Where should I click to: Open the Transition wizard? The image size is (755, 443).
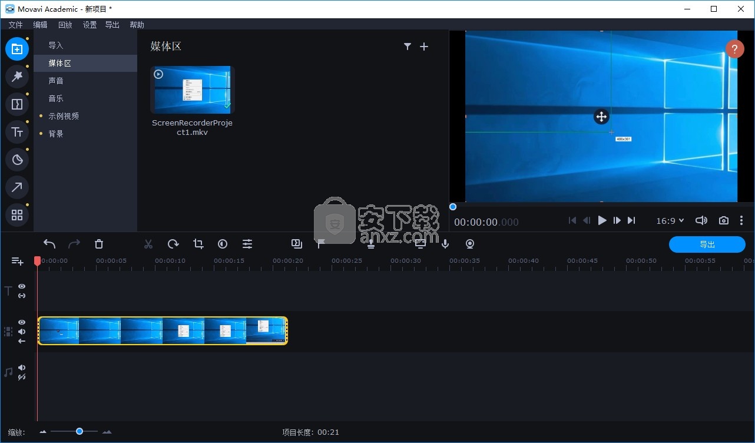(x=297, y=243)
